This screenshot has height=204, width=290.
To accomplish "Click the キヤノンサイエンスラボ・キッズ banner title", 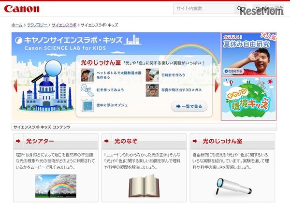I will click(x=73, y=40).
